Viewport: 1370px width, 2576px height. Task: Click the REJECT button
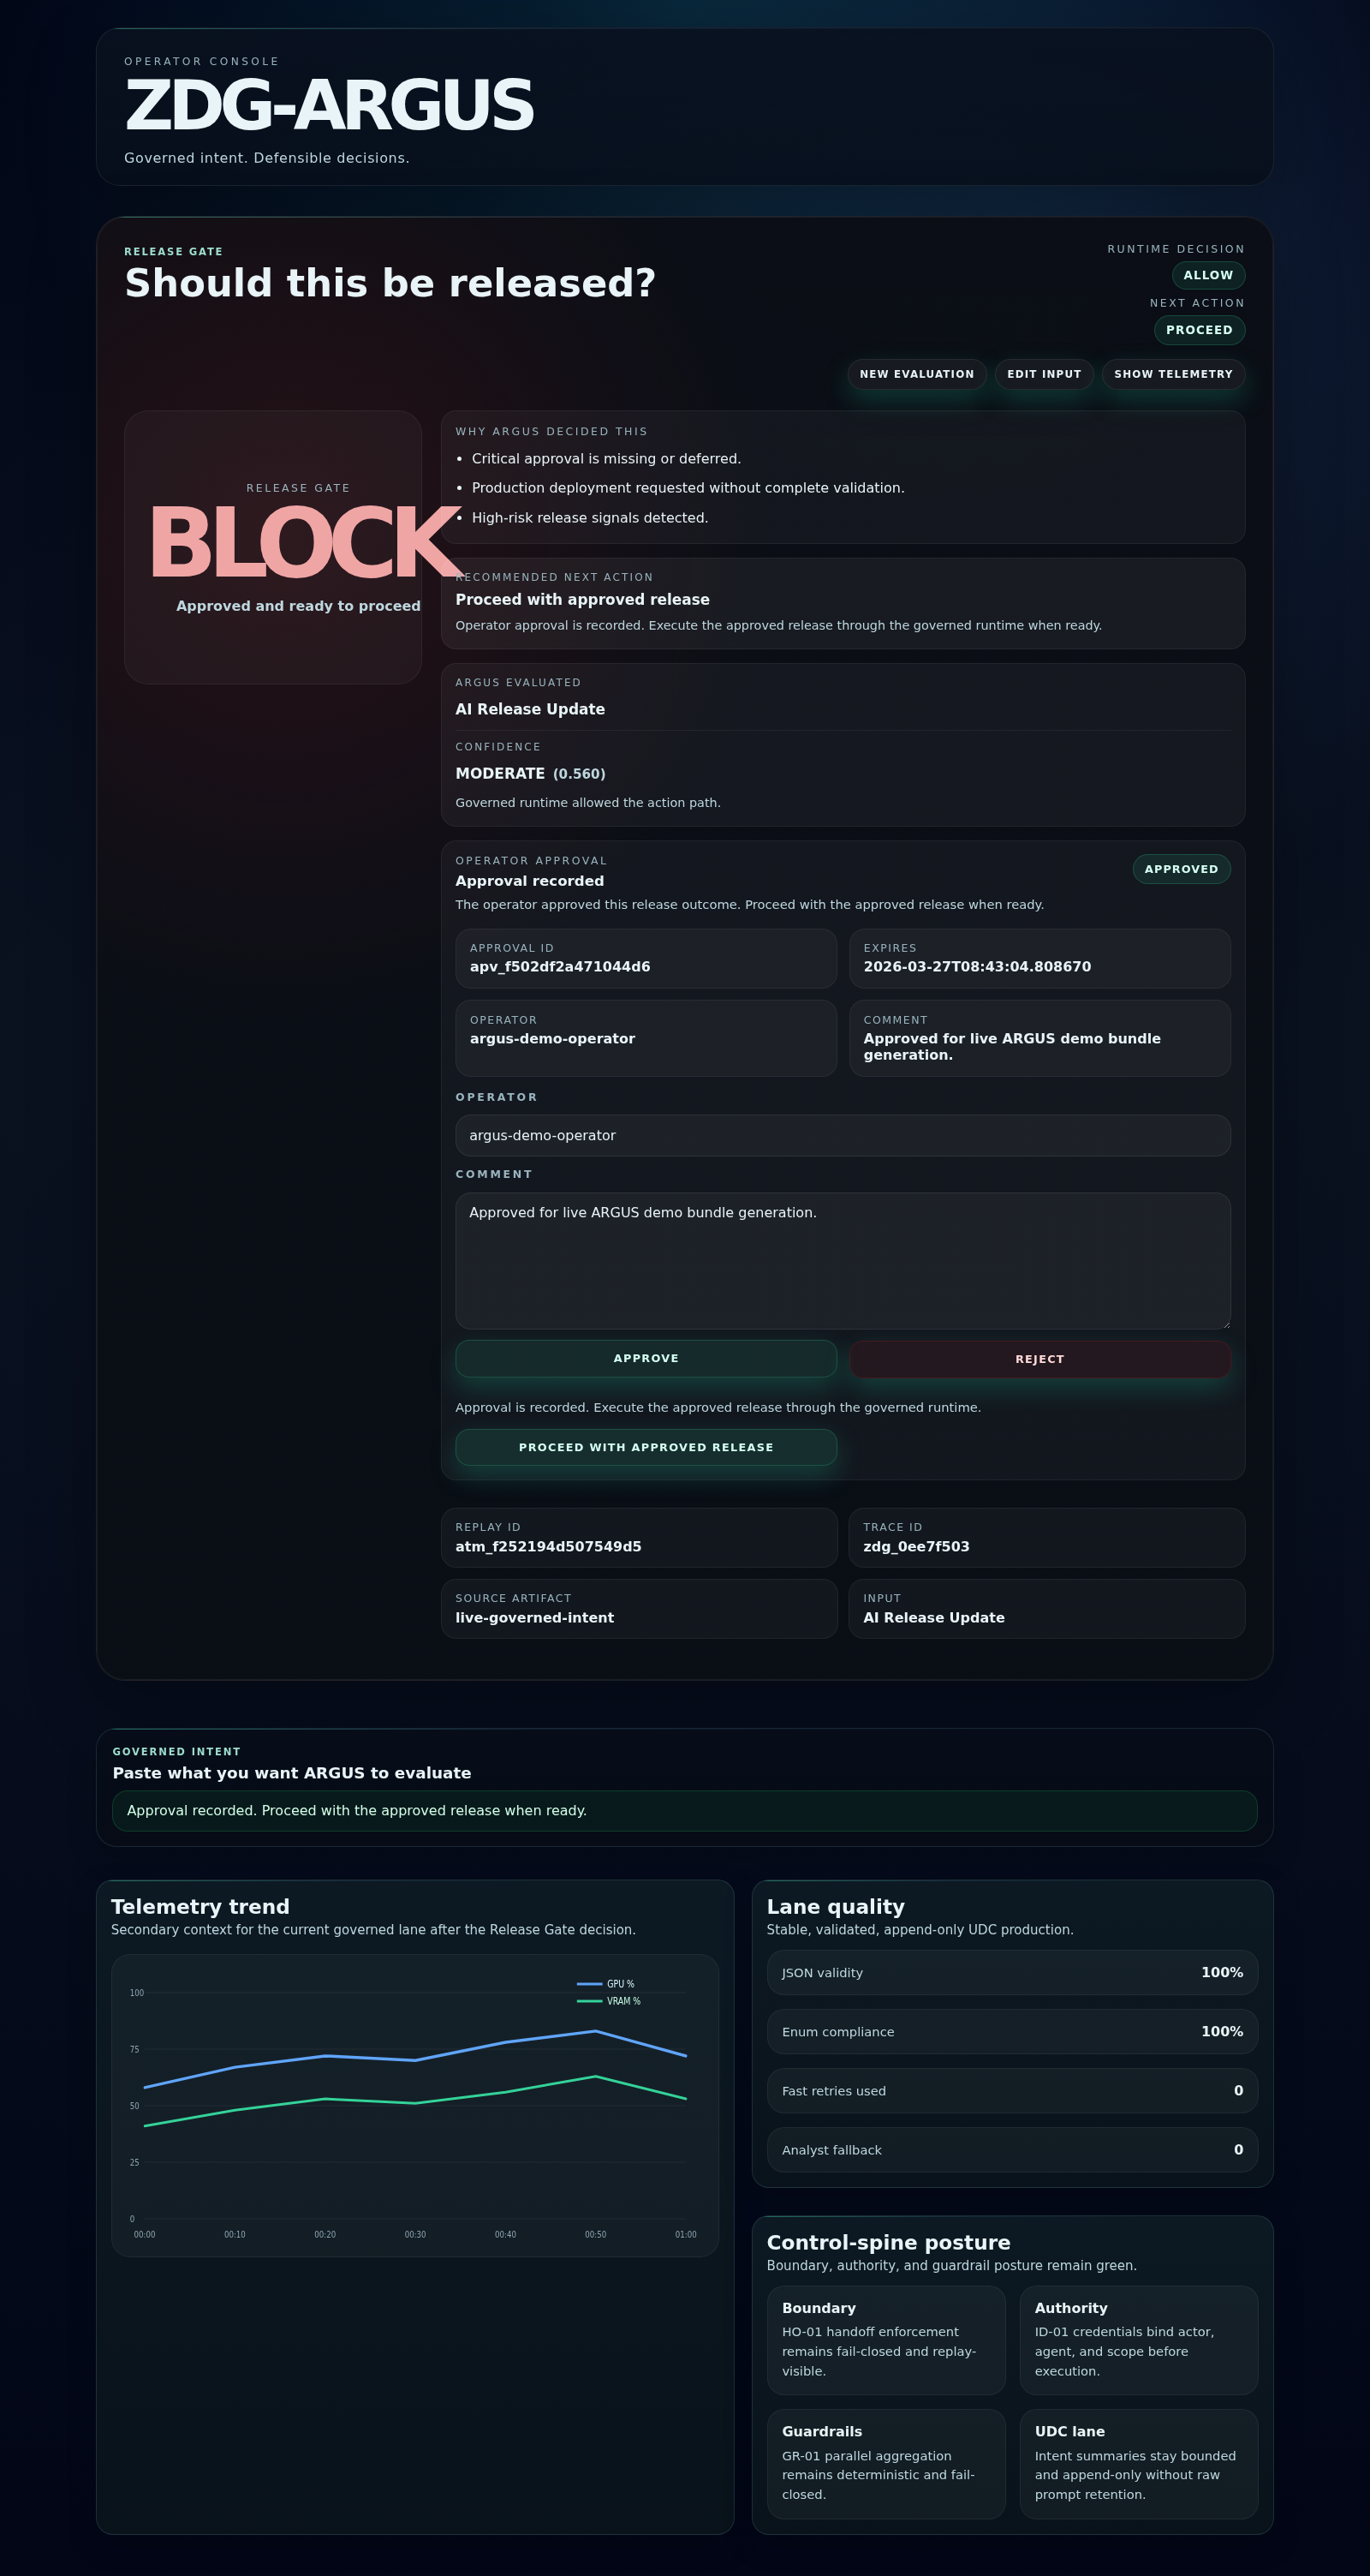[1039, 1358]
